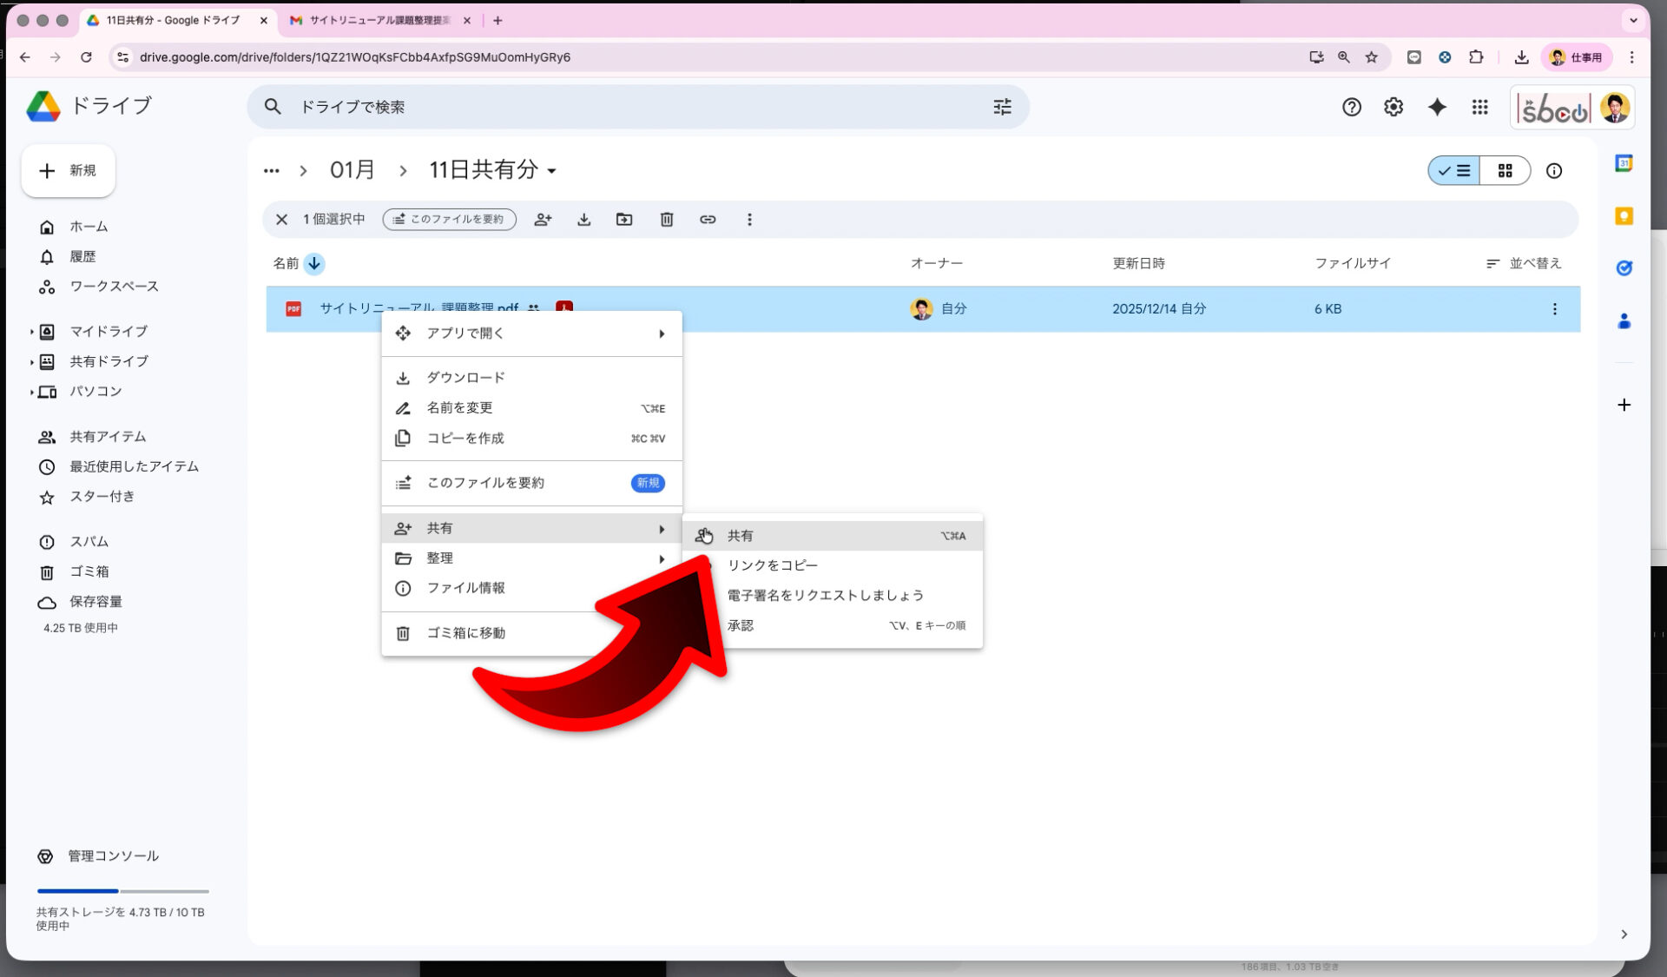Open the Google apps grid icon

click(1479, 106)
